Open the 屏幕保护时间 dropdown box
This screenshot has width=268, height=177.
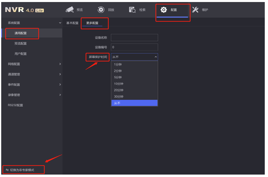(x=134, y=57)
